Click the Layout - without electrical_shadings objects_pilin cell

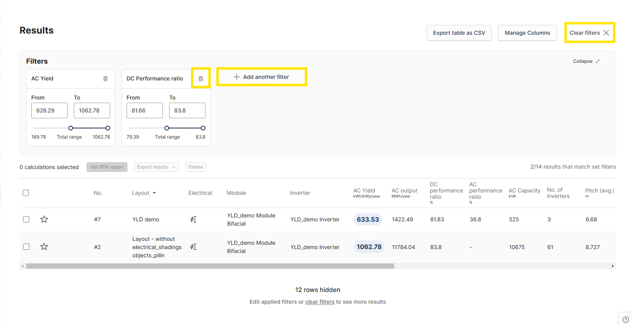tap(157, 247)
